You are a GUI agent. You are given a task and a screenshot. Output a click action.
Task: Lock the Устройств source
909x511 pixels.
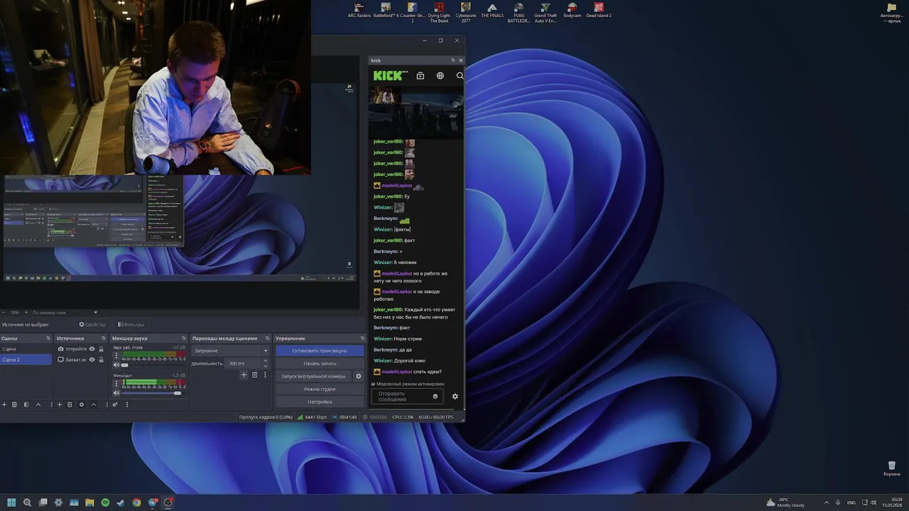pos(101,349)
